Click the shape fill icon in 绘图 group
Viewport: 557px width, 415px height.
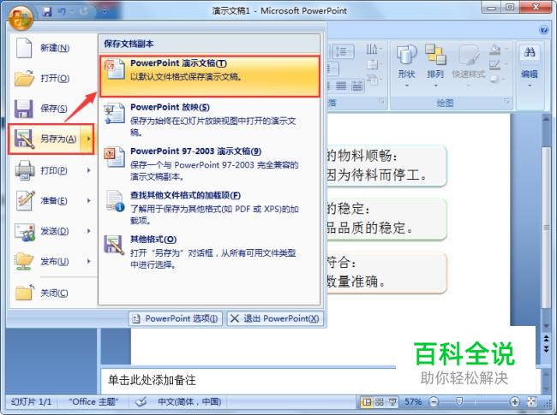[496, 50]
